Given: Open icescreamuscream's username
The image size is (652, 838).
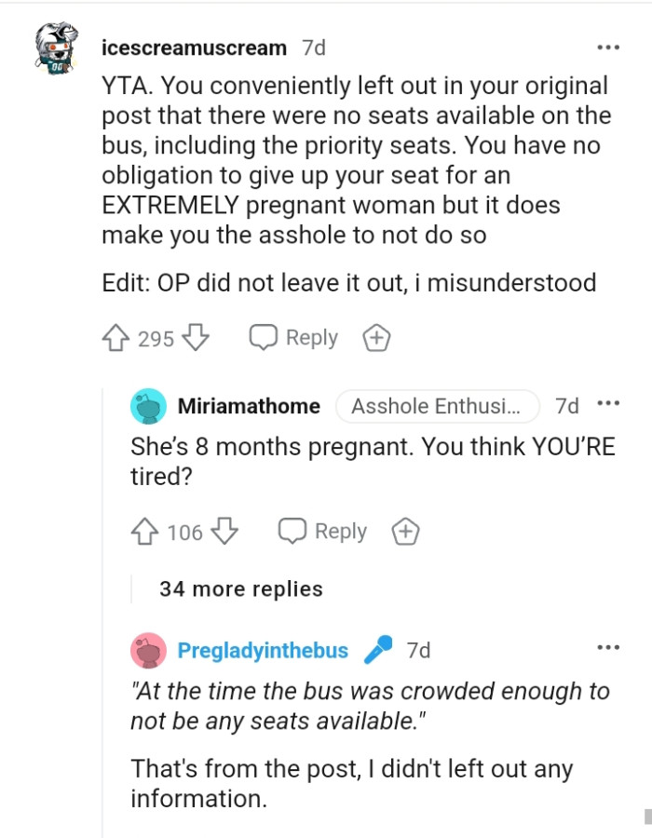Looking at the screenshot, I should 192,47.
